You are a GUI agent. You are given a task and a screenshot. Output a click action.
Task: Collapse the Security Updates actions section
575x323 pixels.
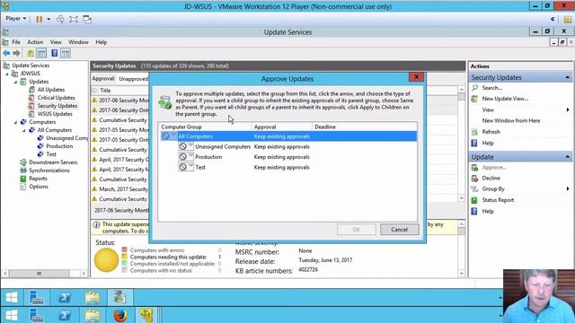click(567, 78)
